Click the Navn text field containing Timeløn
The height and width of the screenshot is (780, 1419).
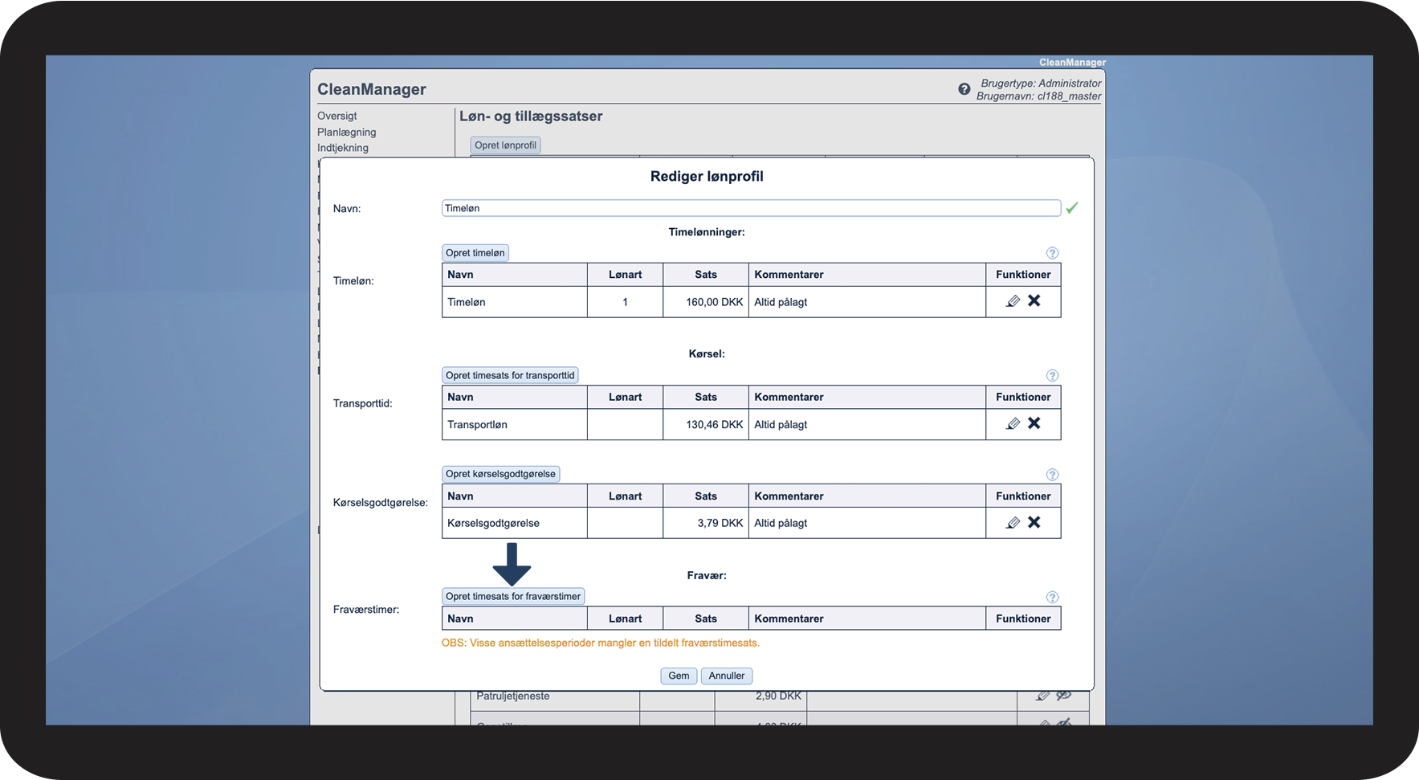(750, 208)
